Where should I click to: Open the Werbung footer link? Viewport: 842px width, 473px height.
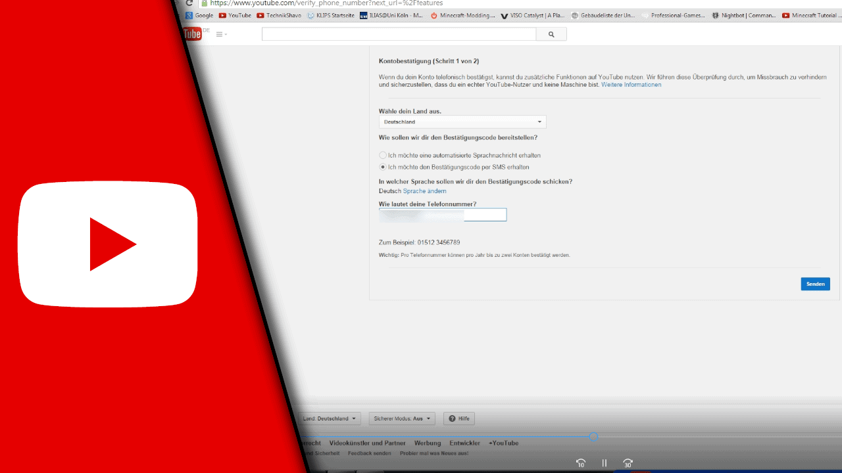(428, 443)
